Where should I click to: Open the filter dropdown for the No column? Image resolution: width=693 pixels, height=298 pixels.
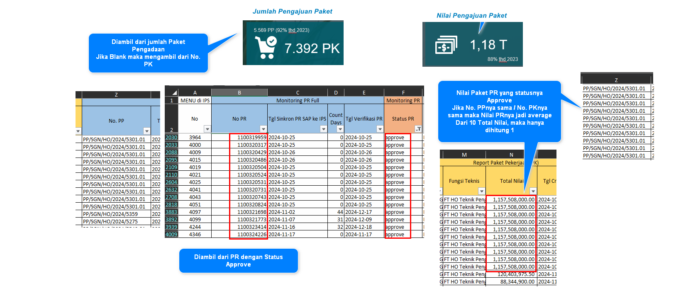click(x=207, y=129)
